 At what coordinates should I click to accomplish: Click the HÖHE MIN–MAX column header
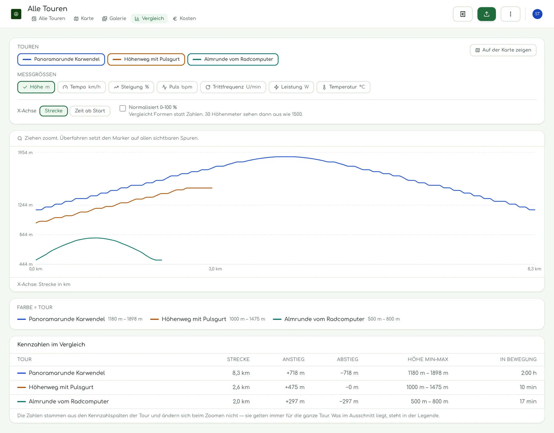click(428, 359)
